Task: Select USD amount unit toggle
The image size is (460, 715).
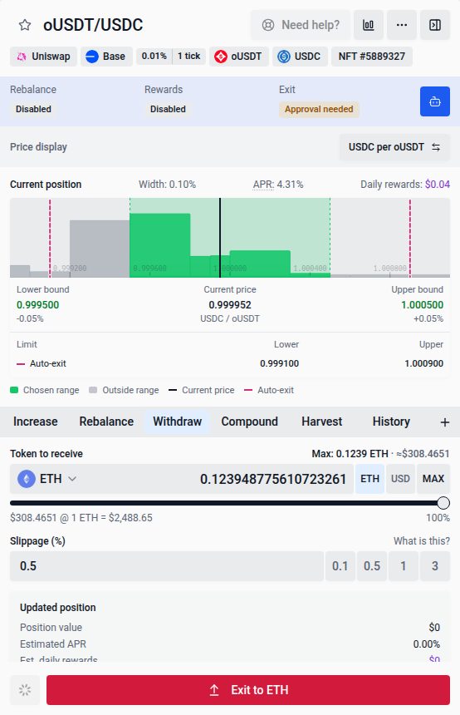Action: pos(400,479)
